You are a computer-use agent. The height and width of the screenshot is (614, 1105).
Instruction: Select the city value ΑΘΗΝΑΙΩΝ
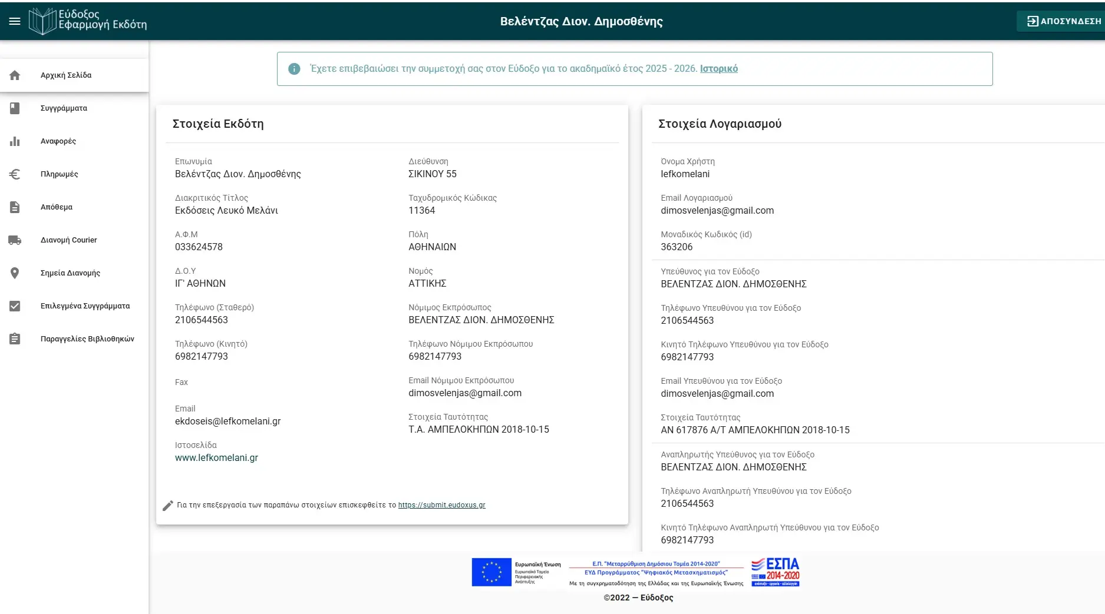pyautogui.click(x=433, y=247)
